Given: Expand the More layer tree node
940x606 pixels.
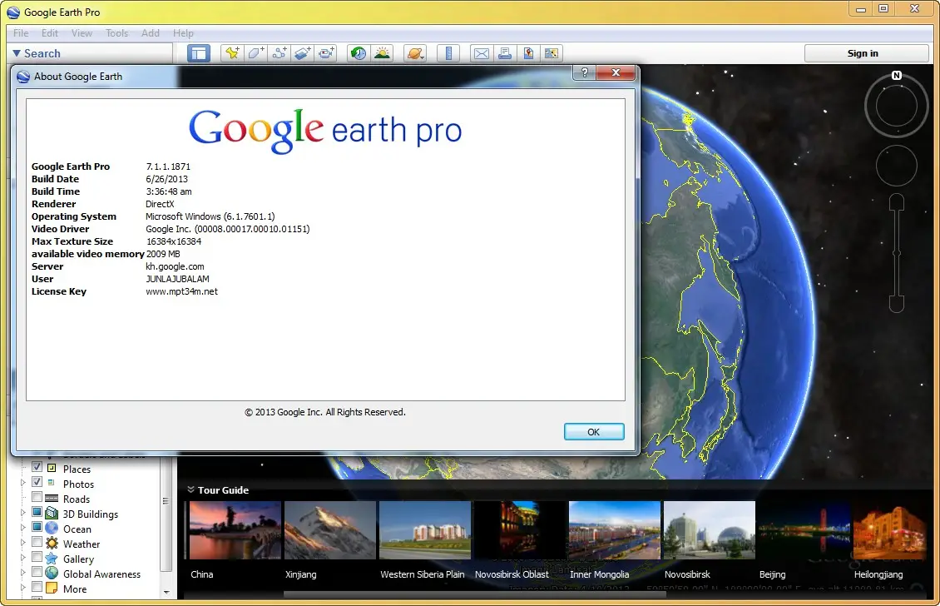Looking at the screenshot, I should tap(23, 588).
